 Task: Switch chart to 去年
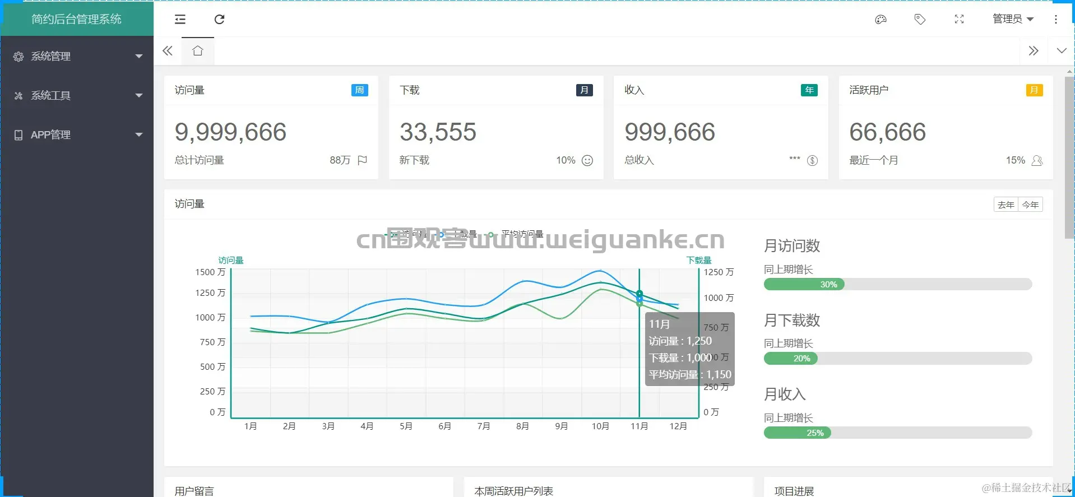click(x=1006, y=205)
